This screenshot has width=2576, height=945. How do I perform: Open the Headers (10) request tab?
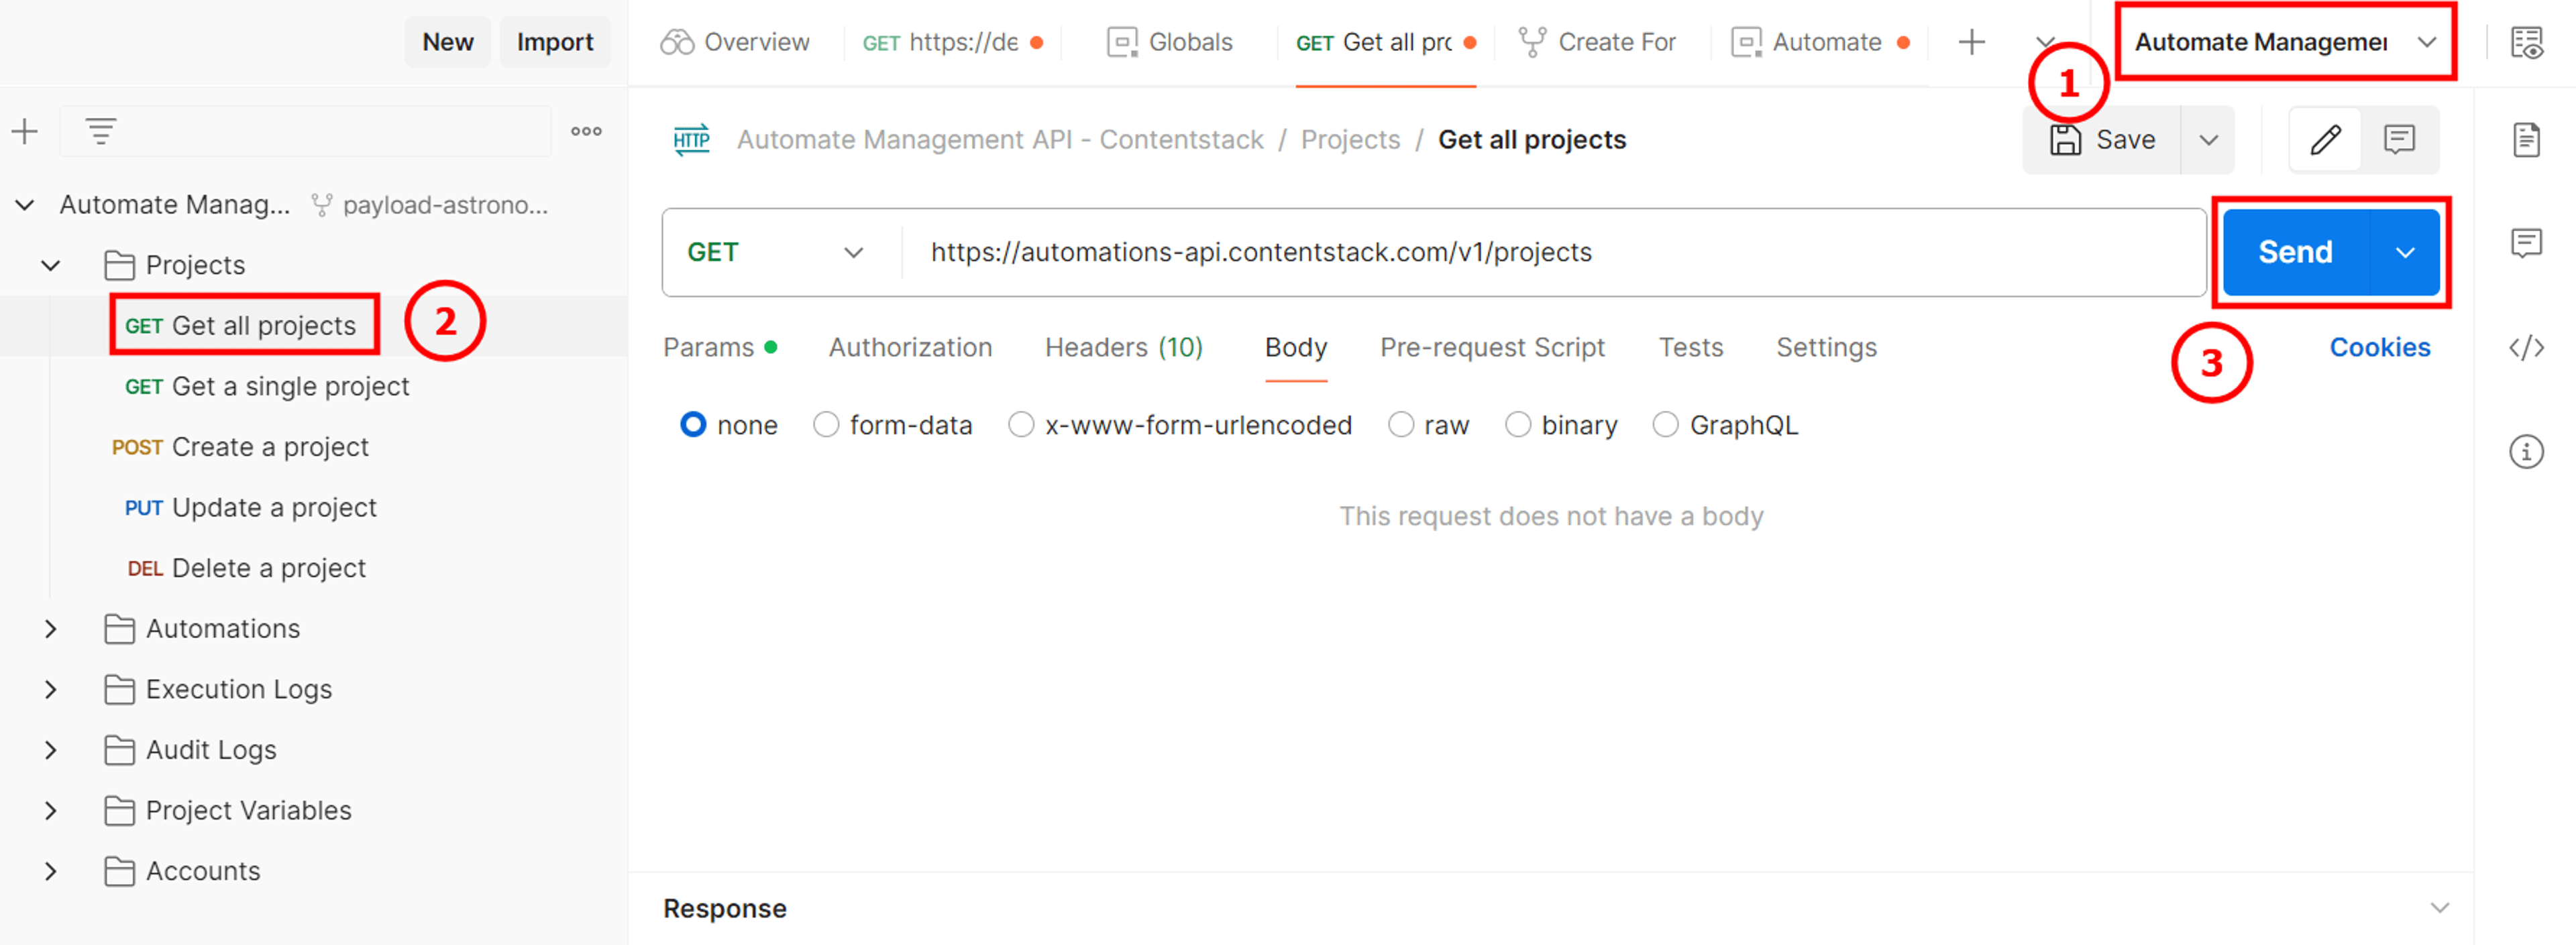coord(1123,346)
